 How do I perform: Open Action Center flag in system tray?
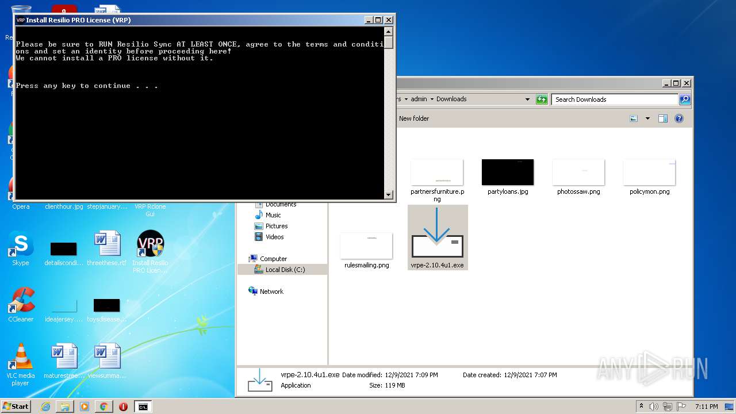pyautogui.click(x=681, y=407)
